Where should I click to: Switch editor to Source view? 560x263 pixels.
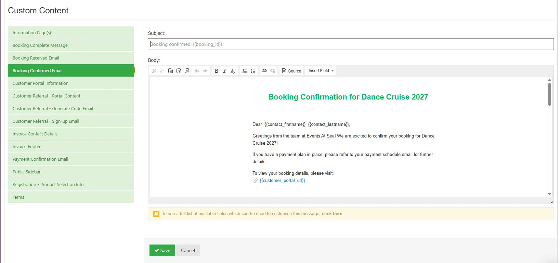pyautogui.click(x=291, y=71)
